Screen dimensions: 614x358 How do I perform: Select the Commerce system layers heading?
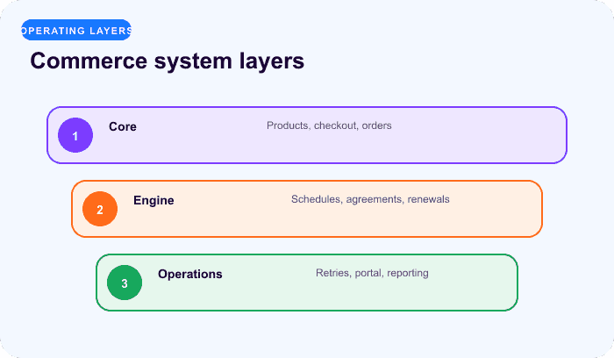[168, 61]
